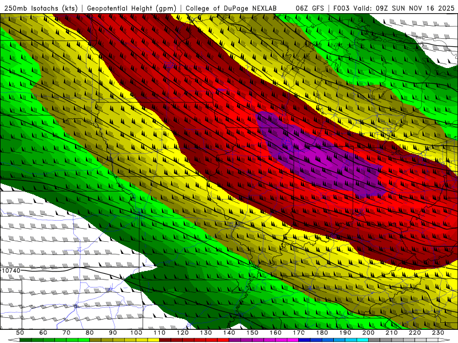Click the dark purple swatch just after 140
458x343 pixels.
tap(235, 340)
